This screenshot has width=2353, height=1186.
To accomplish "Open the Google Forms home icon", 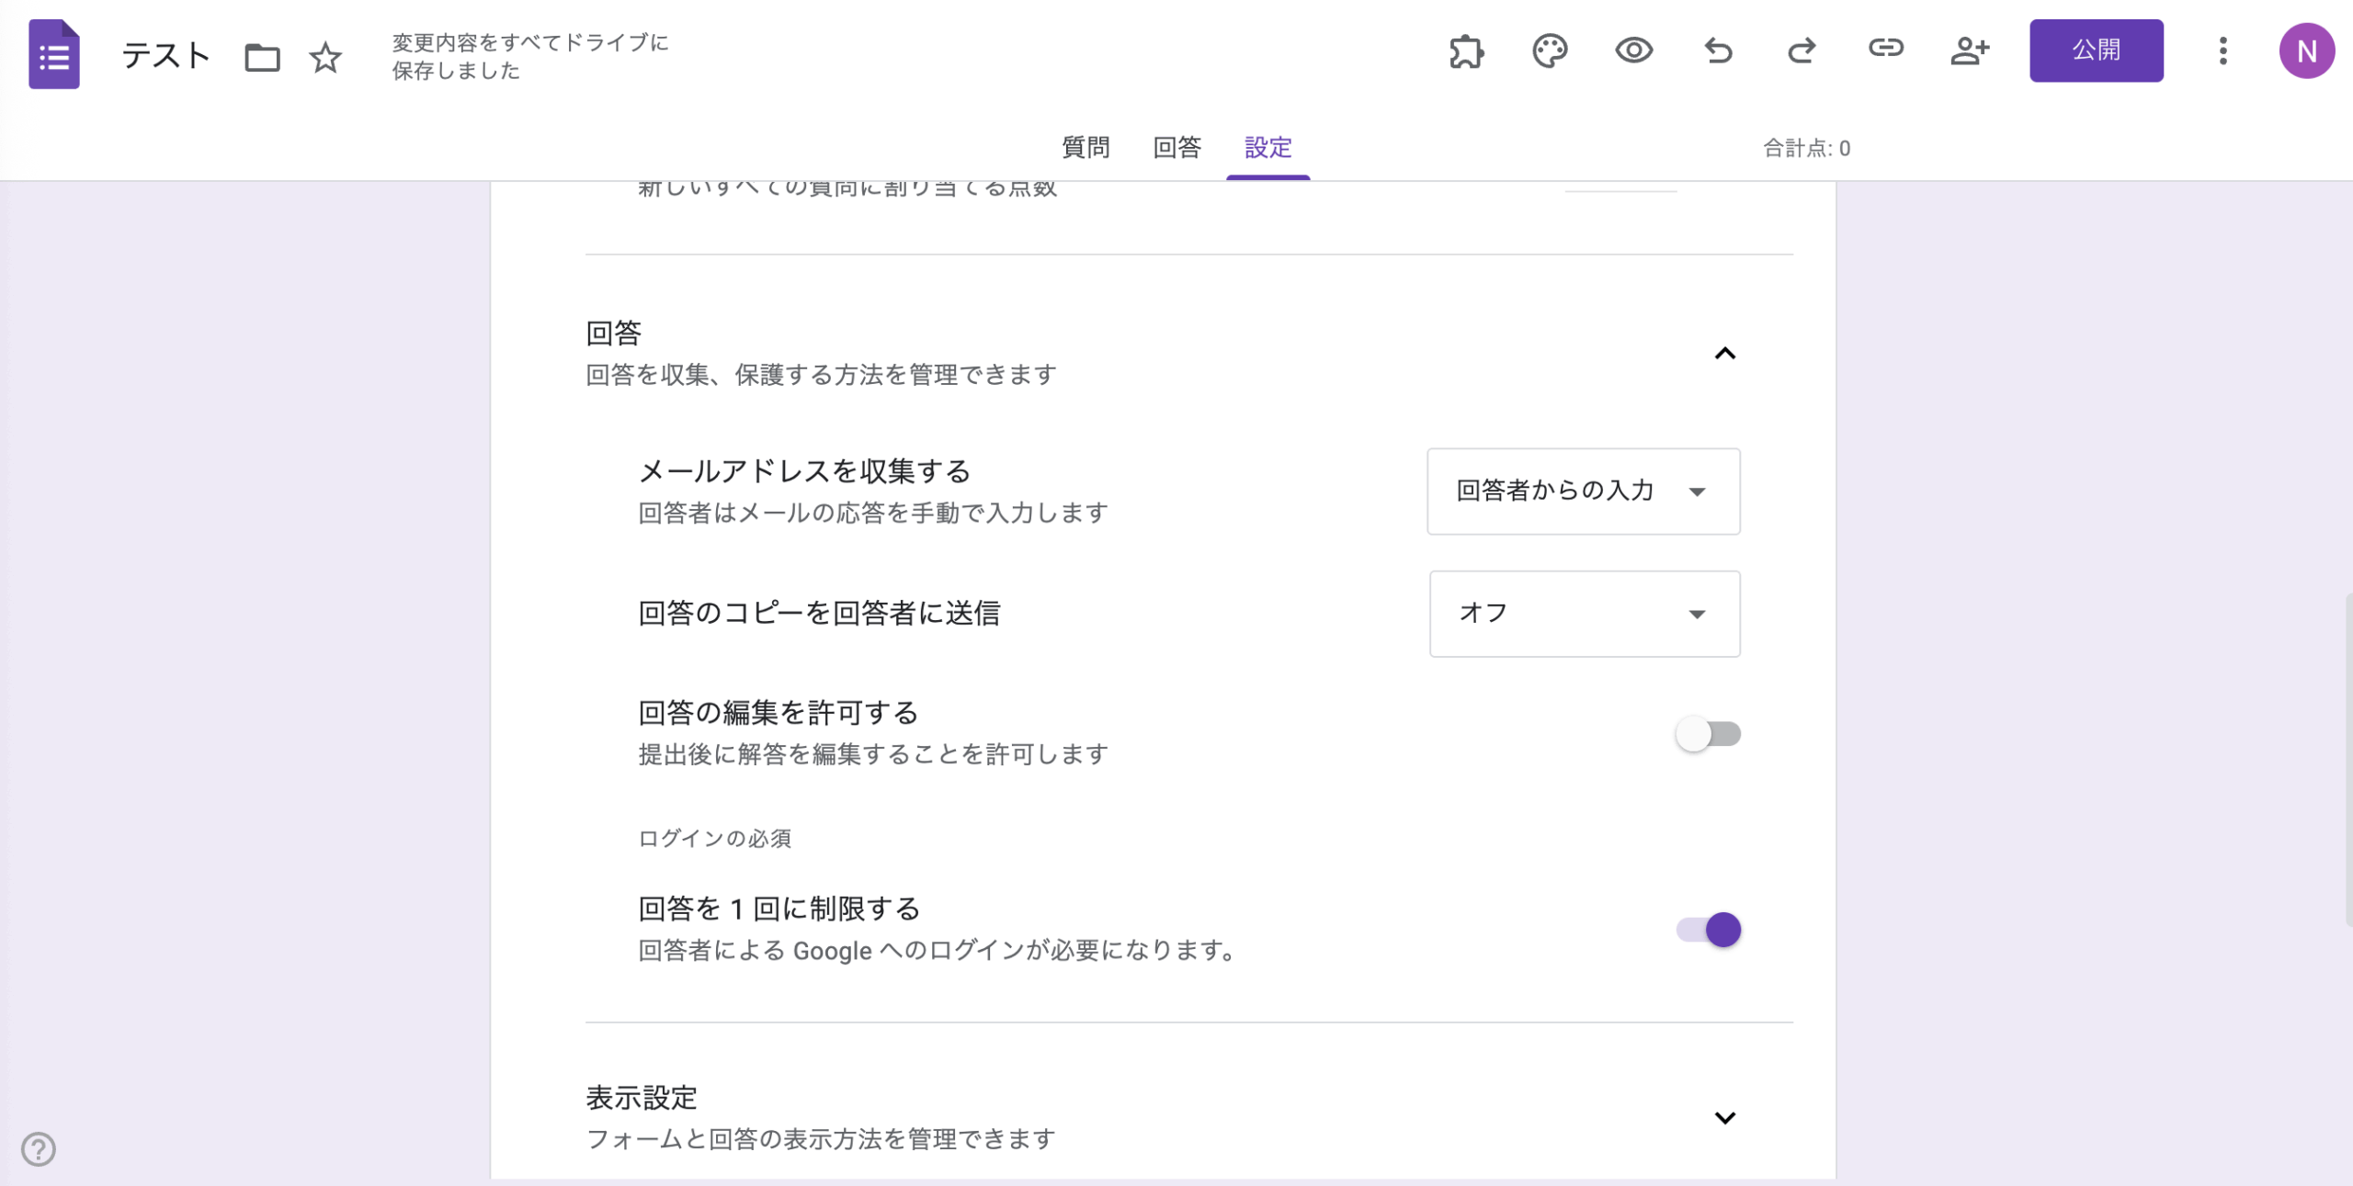I will 54,55.
